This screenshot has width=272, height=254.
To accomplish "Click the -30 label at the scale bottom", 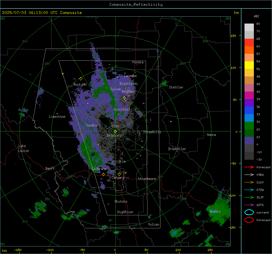I will (x=259, y=159).
